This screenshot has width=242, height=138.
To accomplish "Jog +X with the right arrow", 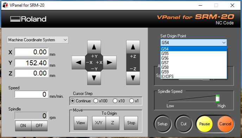I will pyautogui.click(x=110, y=62).
